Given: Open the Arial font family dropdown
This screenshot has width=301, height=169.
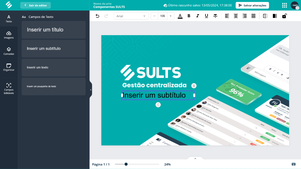Looking at the screenshot, I should click(131, 16).
